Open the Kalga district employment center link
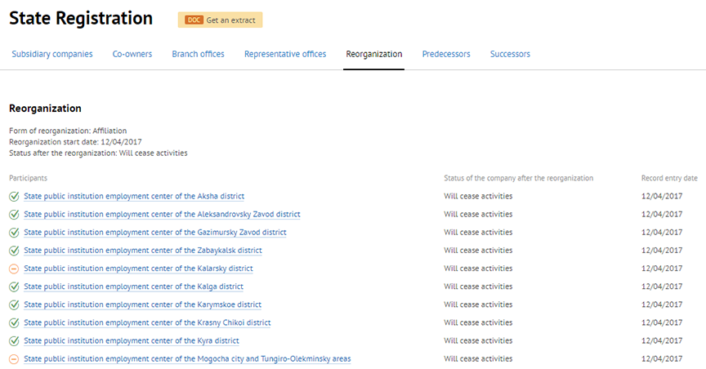Image resolution: width=706 pixels, height=369 pixels. pos(134,287)
